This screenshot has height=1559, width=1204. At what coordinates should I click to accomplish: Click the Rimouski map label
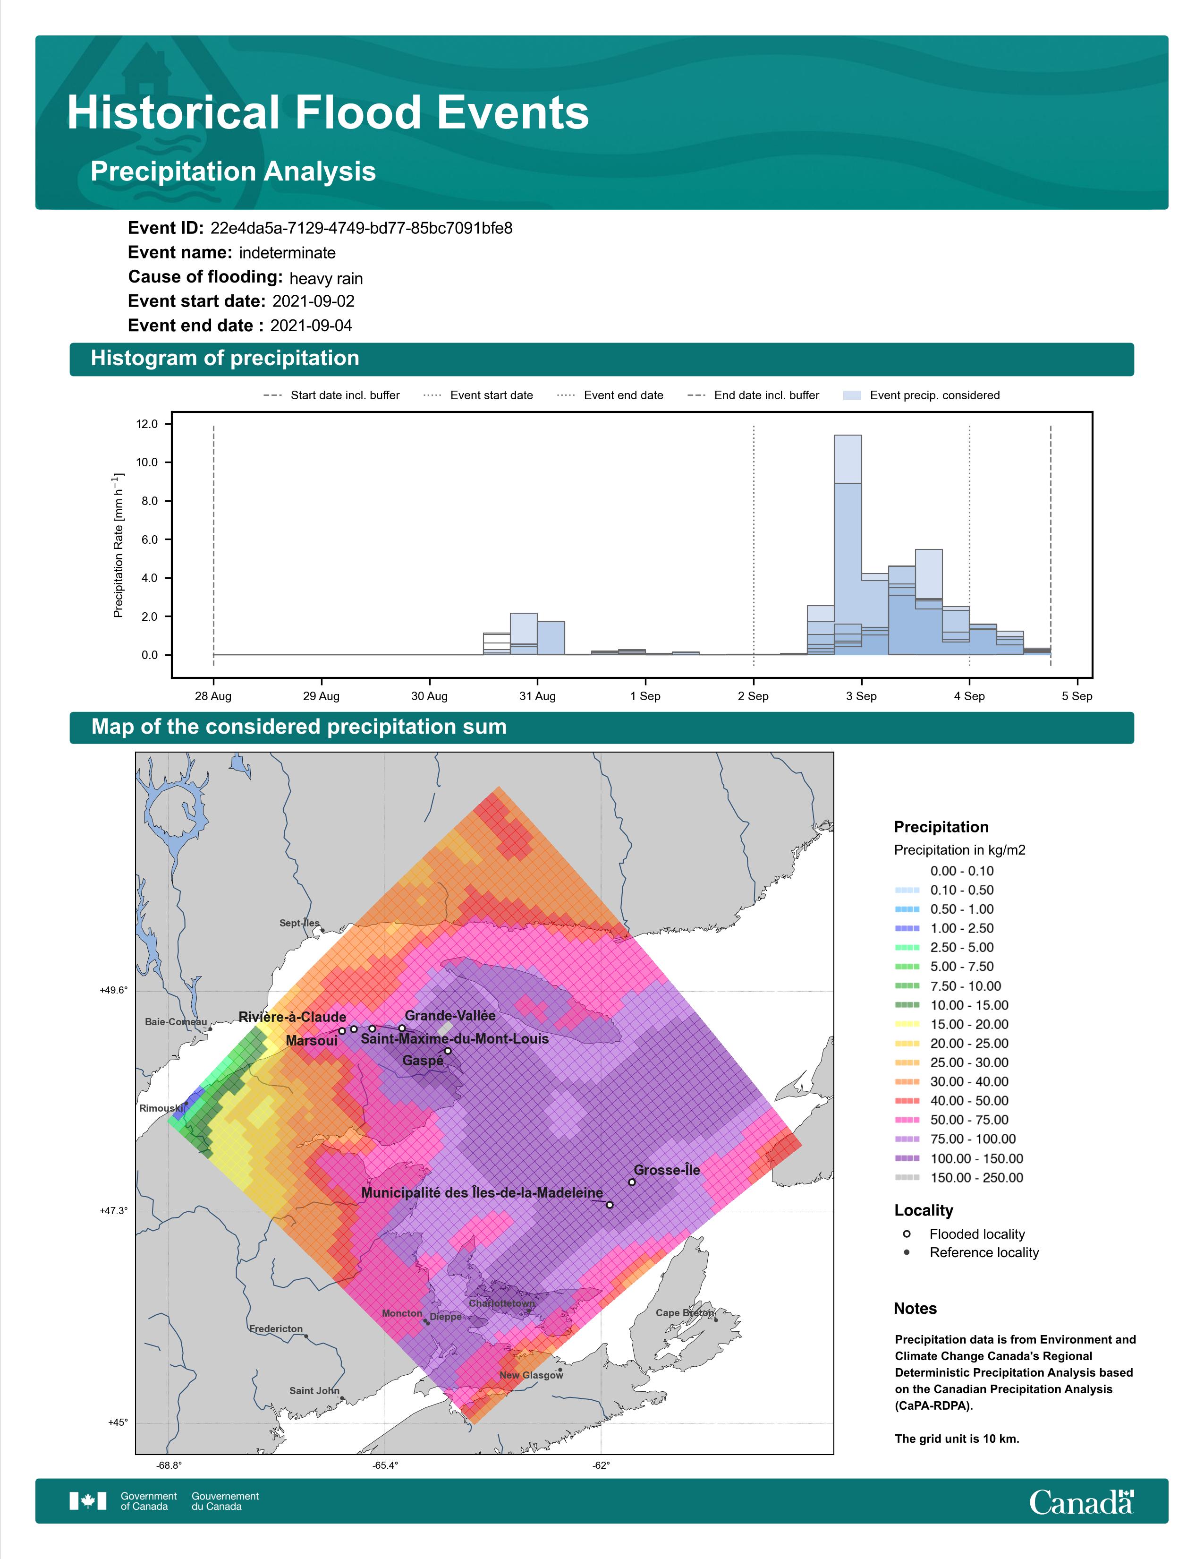[162, 1108]
